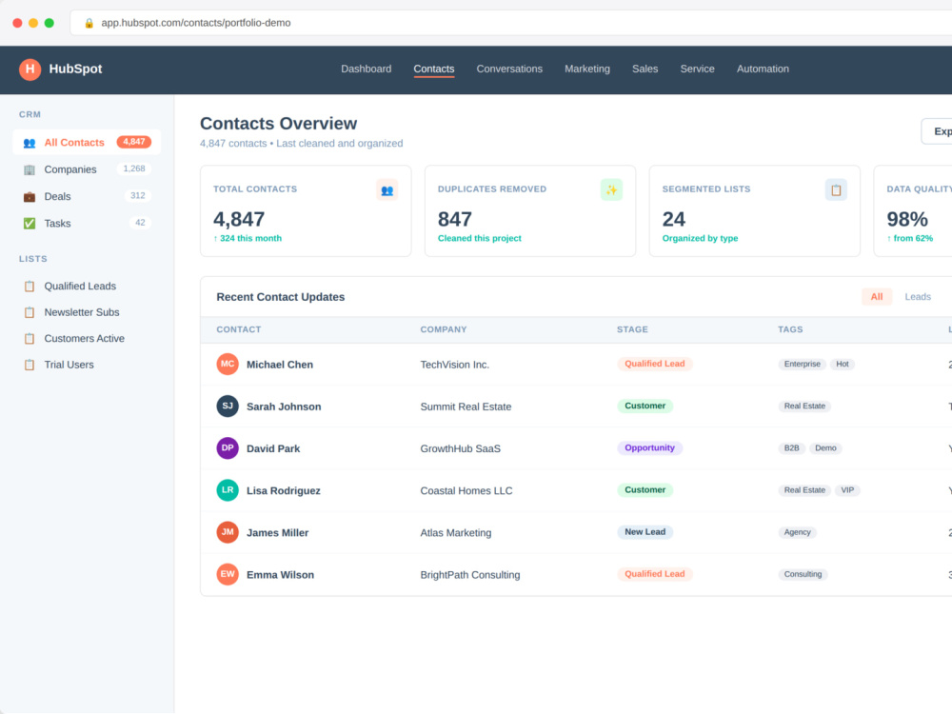Click the Segmented Lists clipboard icon
Image resolution: width=952 pixels, height=714 pixels.
pos(836,190)
